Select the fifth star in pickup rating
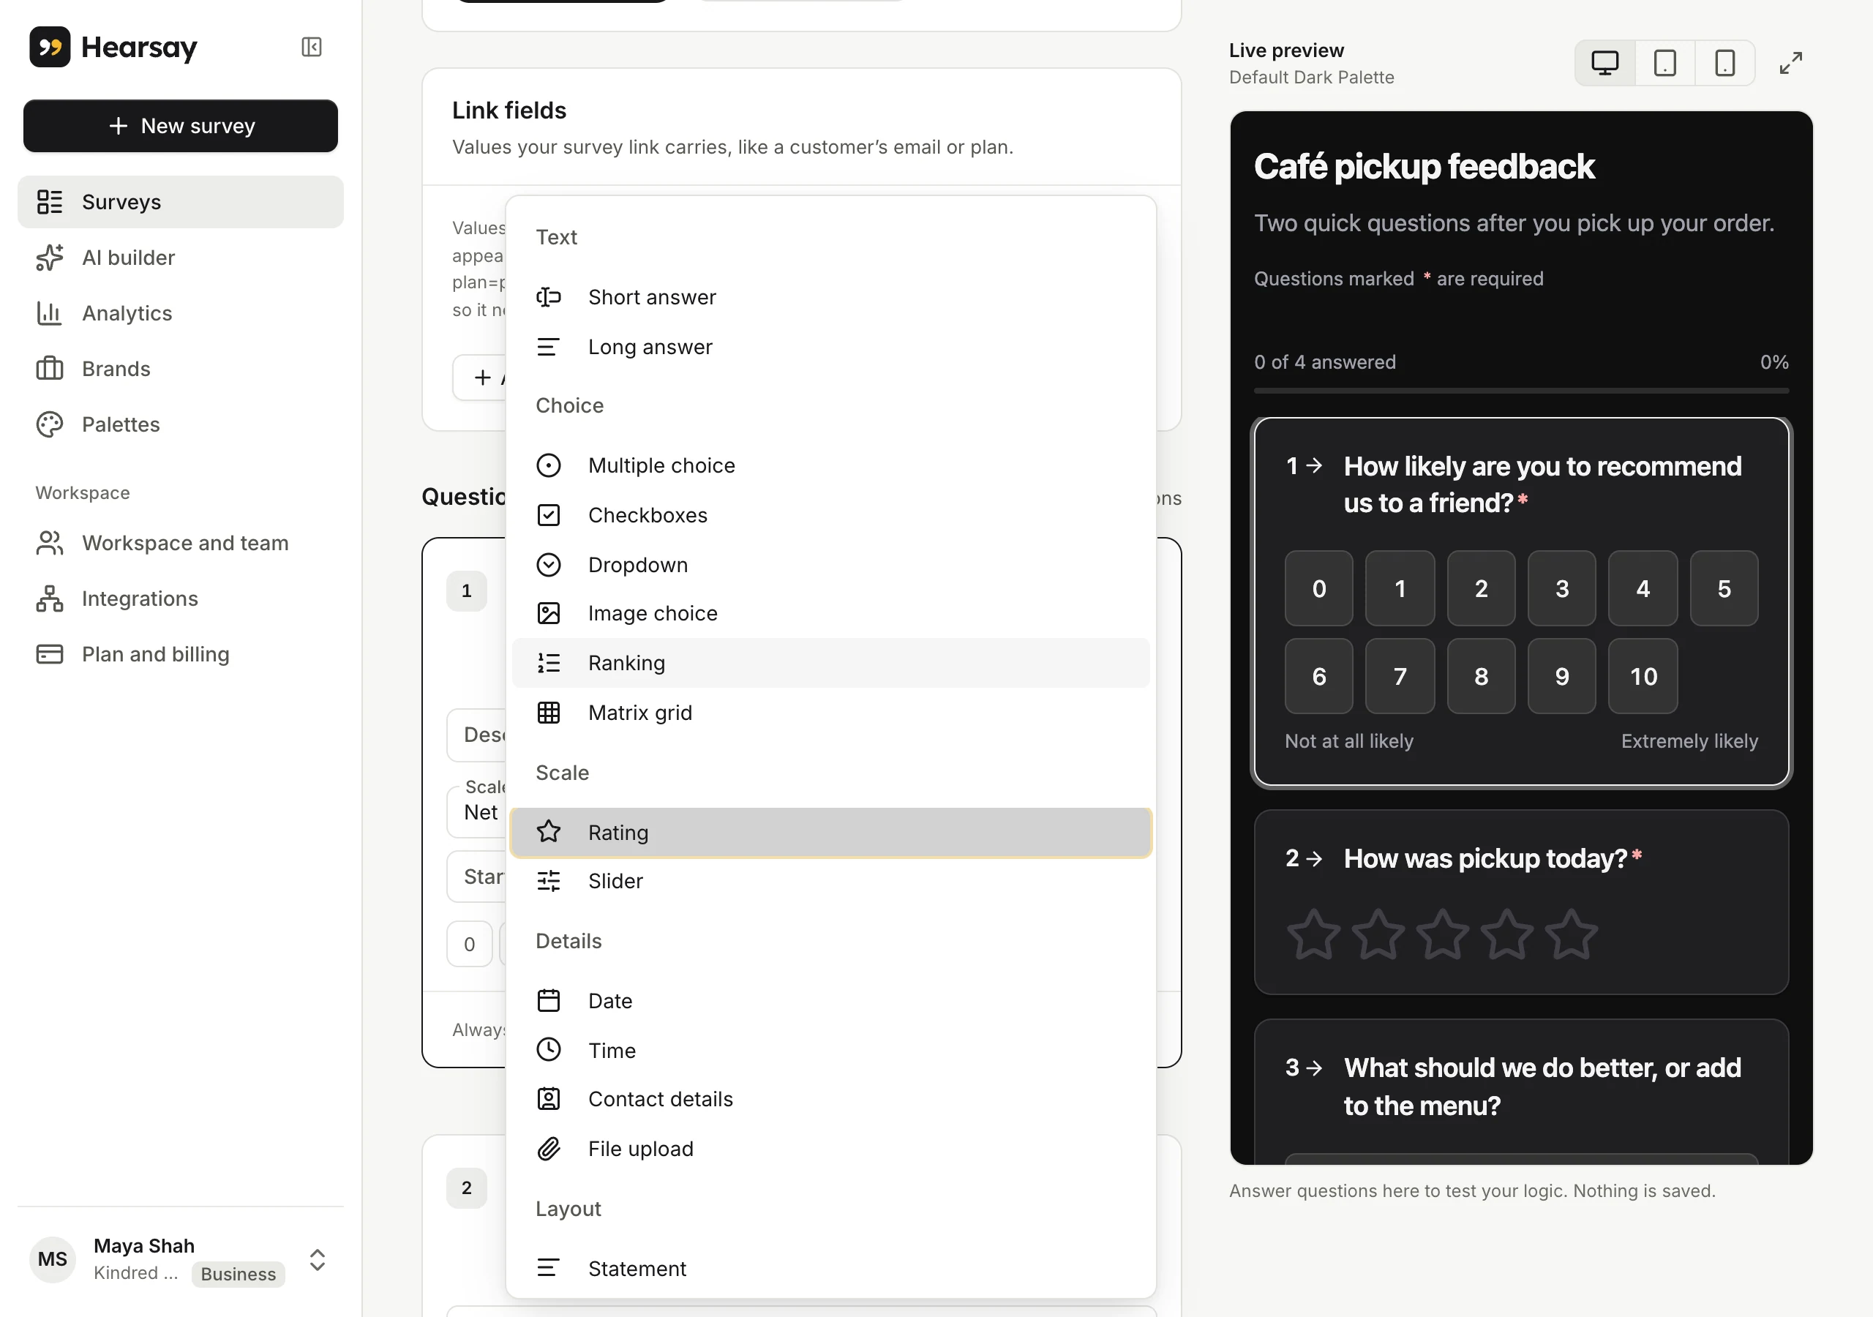1873x1317 pixels. 1571,934
